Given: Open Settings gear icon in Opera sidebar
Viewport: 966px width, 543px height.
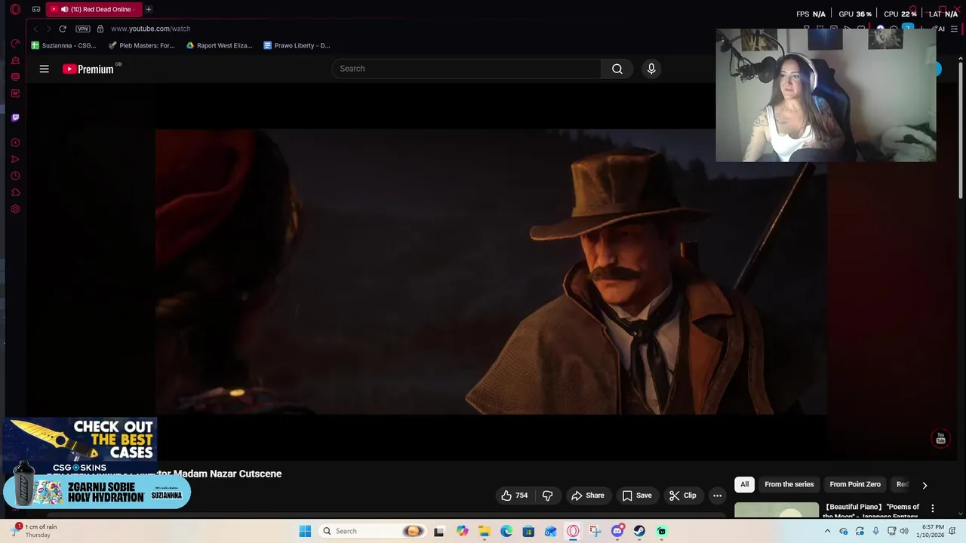Looking at the screenshot, I should coord(15,209).
